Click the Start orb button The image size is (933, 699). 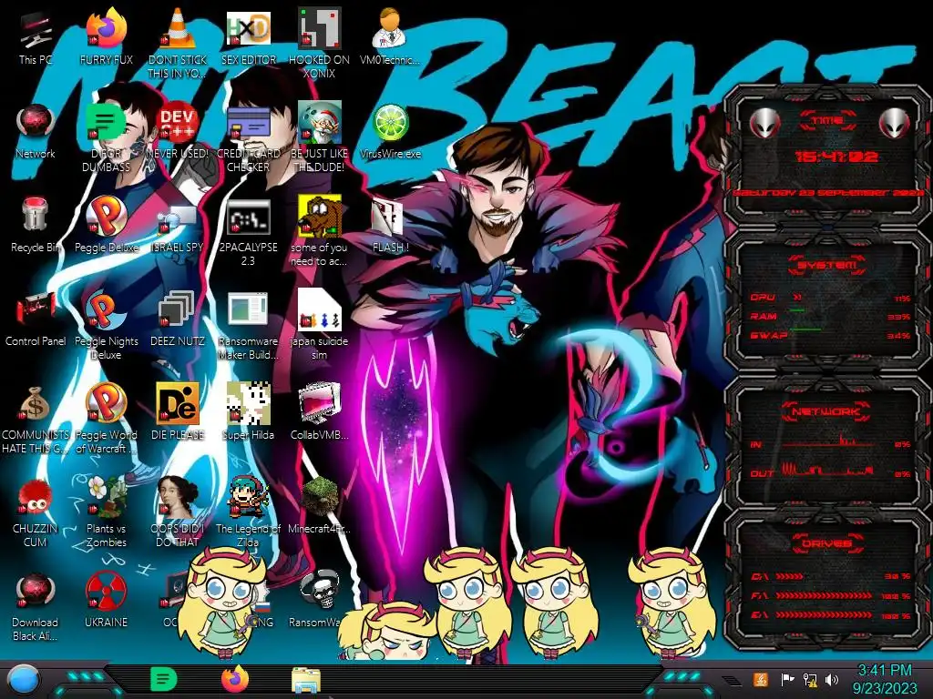[24, 681]
